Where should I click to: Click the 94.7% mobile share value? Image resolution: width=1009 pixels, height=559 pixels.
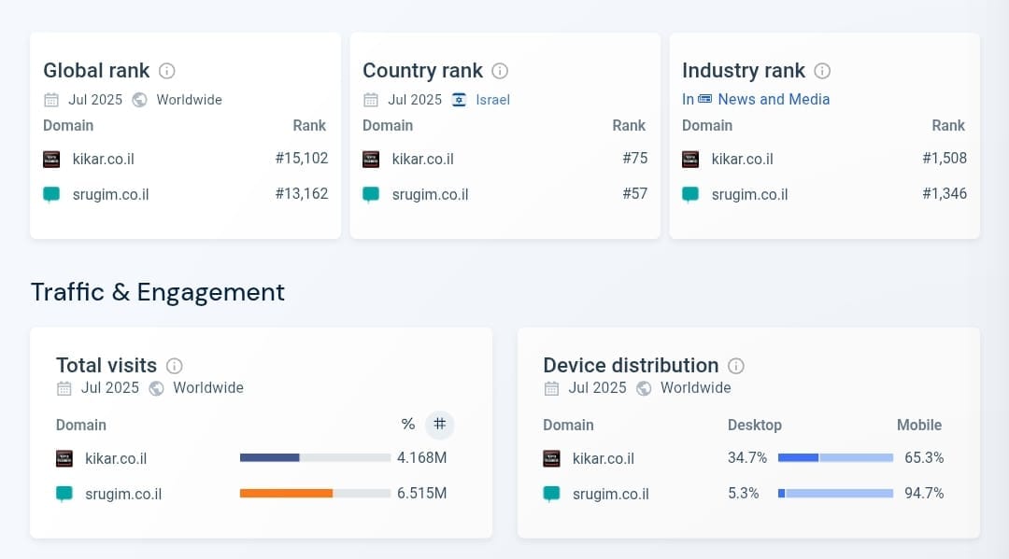(x=924, y=493)
